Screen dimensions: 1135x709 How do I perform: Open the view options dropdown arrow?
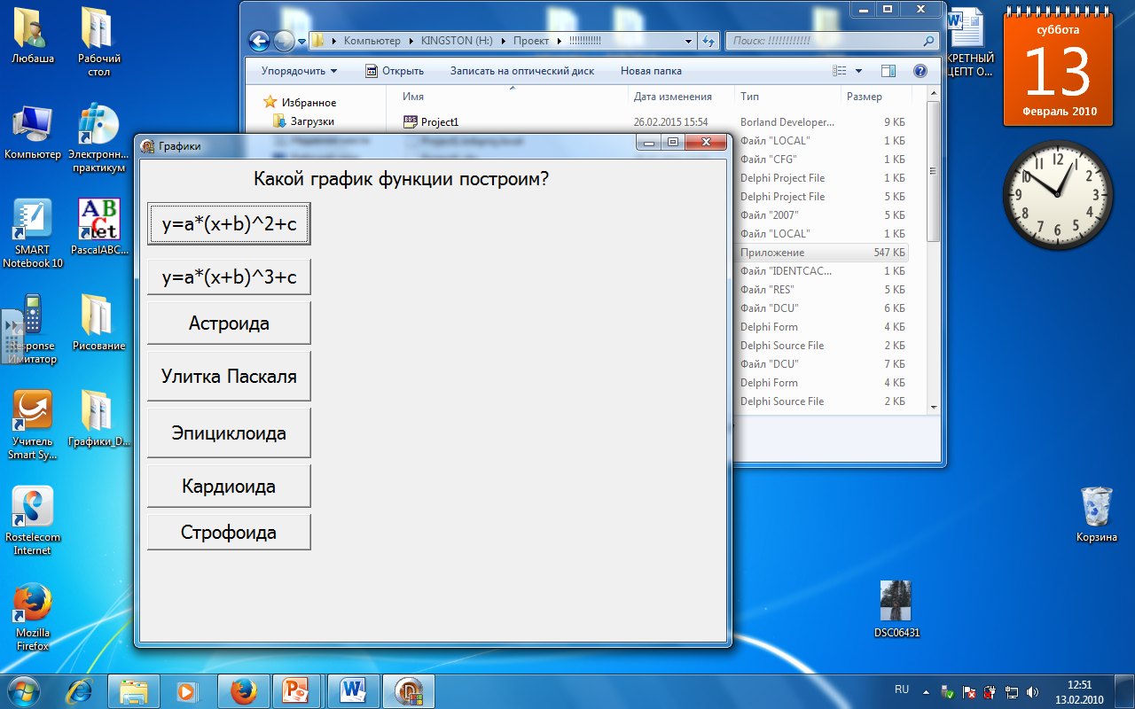(858, 71)
